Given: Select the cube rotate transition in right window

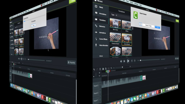Looking at the screenshot, I should (115, 52).
